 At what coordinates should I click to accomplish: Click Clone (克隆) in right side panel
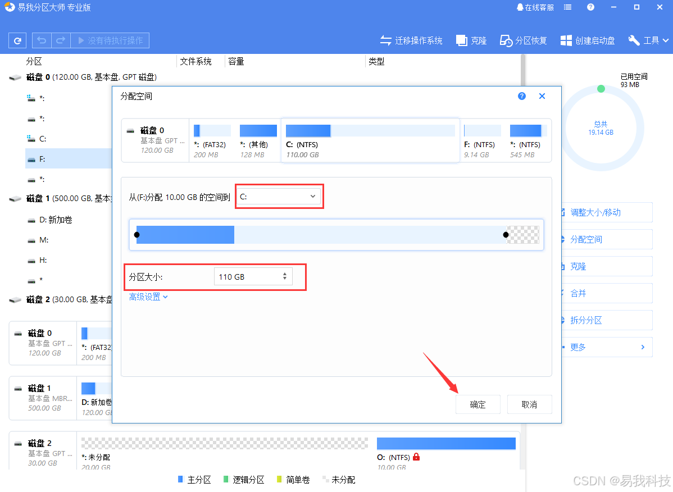pyautogui.click(x=607, y=266)
